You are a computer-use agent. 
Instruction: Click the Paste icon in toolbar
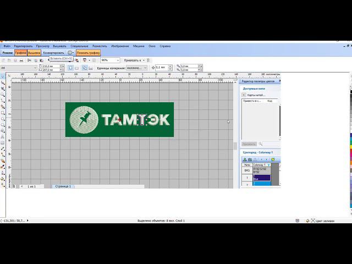point(42,60)
